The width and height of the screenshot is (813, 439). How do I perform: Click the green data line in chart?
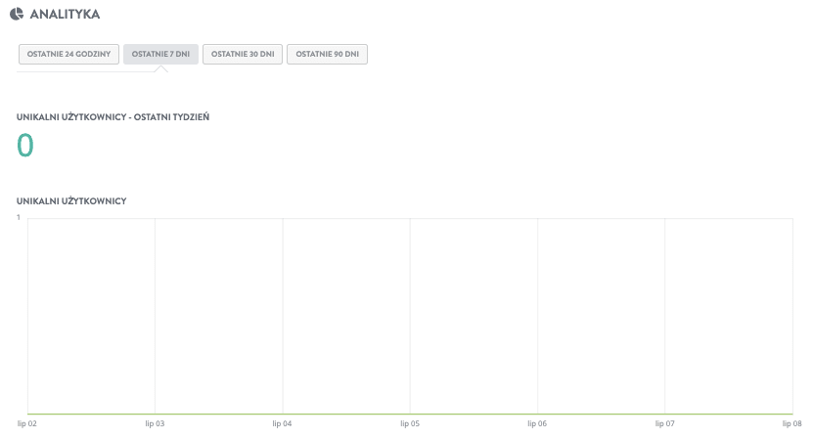pyautogui.click(x=410, y=414)
